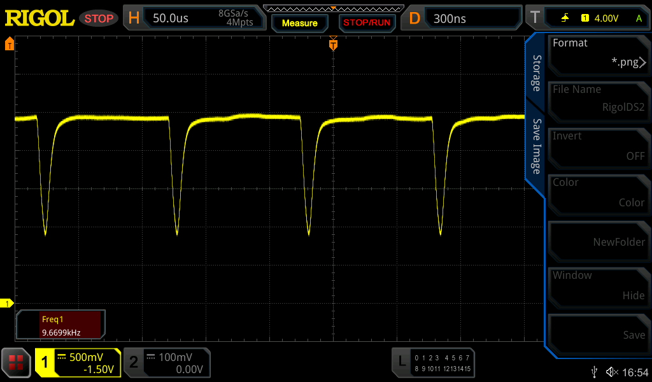
Task: Switch to the Save Image tab
Action: click(537, 146)
